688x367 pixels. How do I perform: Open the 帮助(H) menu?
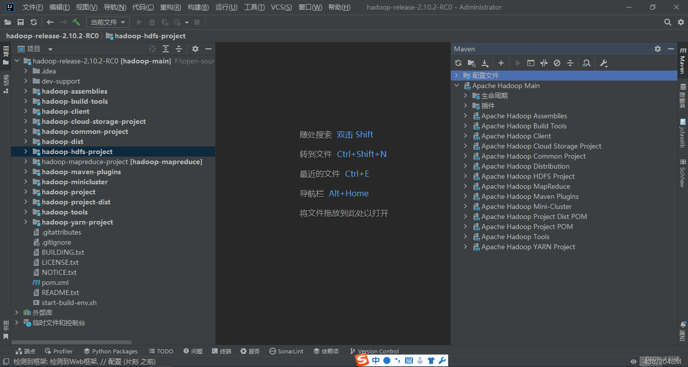pos(339,7)
